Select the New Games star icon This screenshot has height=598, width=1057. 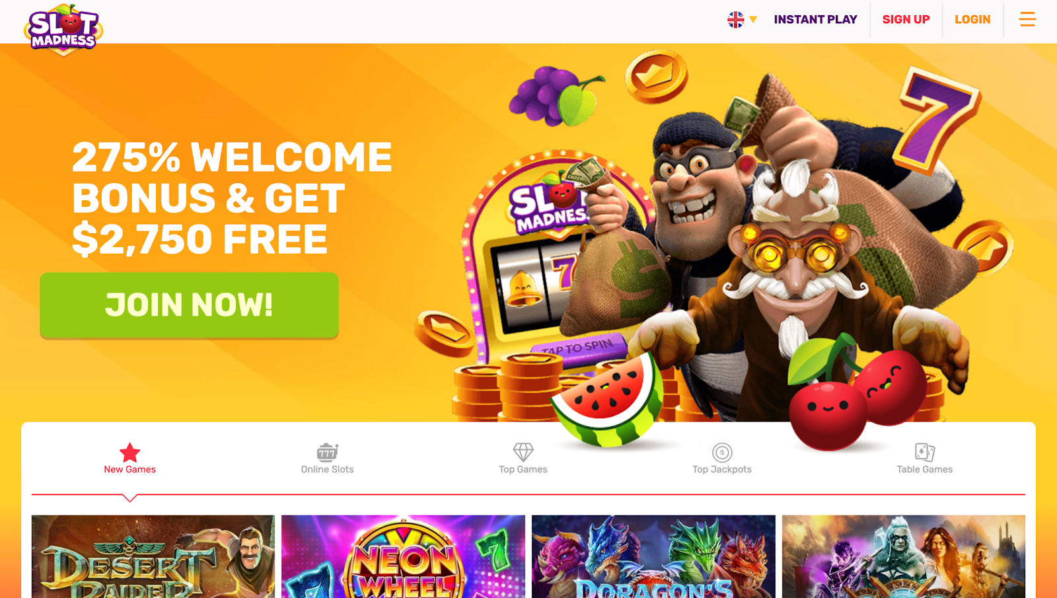129,453
